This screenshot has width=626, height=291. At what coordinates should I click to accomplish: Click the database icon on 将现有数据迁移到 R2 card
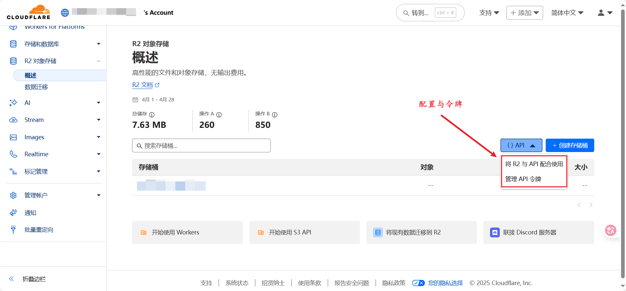[x=378, y=232]
